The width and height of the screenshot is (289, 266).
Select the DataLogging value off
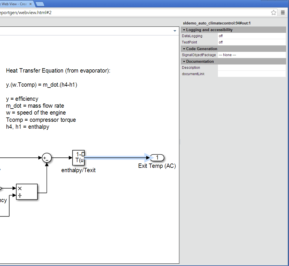(252, 36)
